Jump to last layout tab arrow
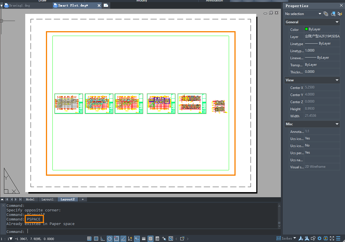Screen dimensions: 345x242 pos(20,199)
